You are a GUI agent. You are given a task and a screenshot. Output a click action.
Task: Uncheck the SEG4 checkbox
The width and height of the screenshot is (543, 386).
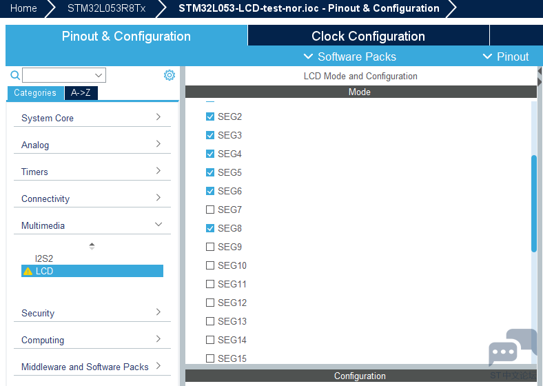pos(210,154)
